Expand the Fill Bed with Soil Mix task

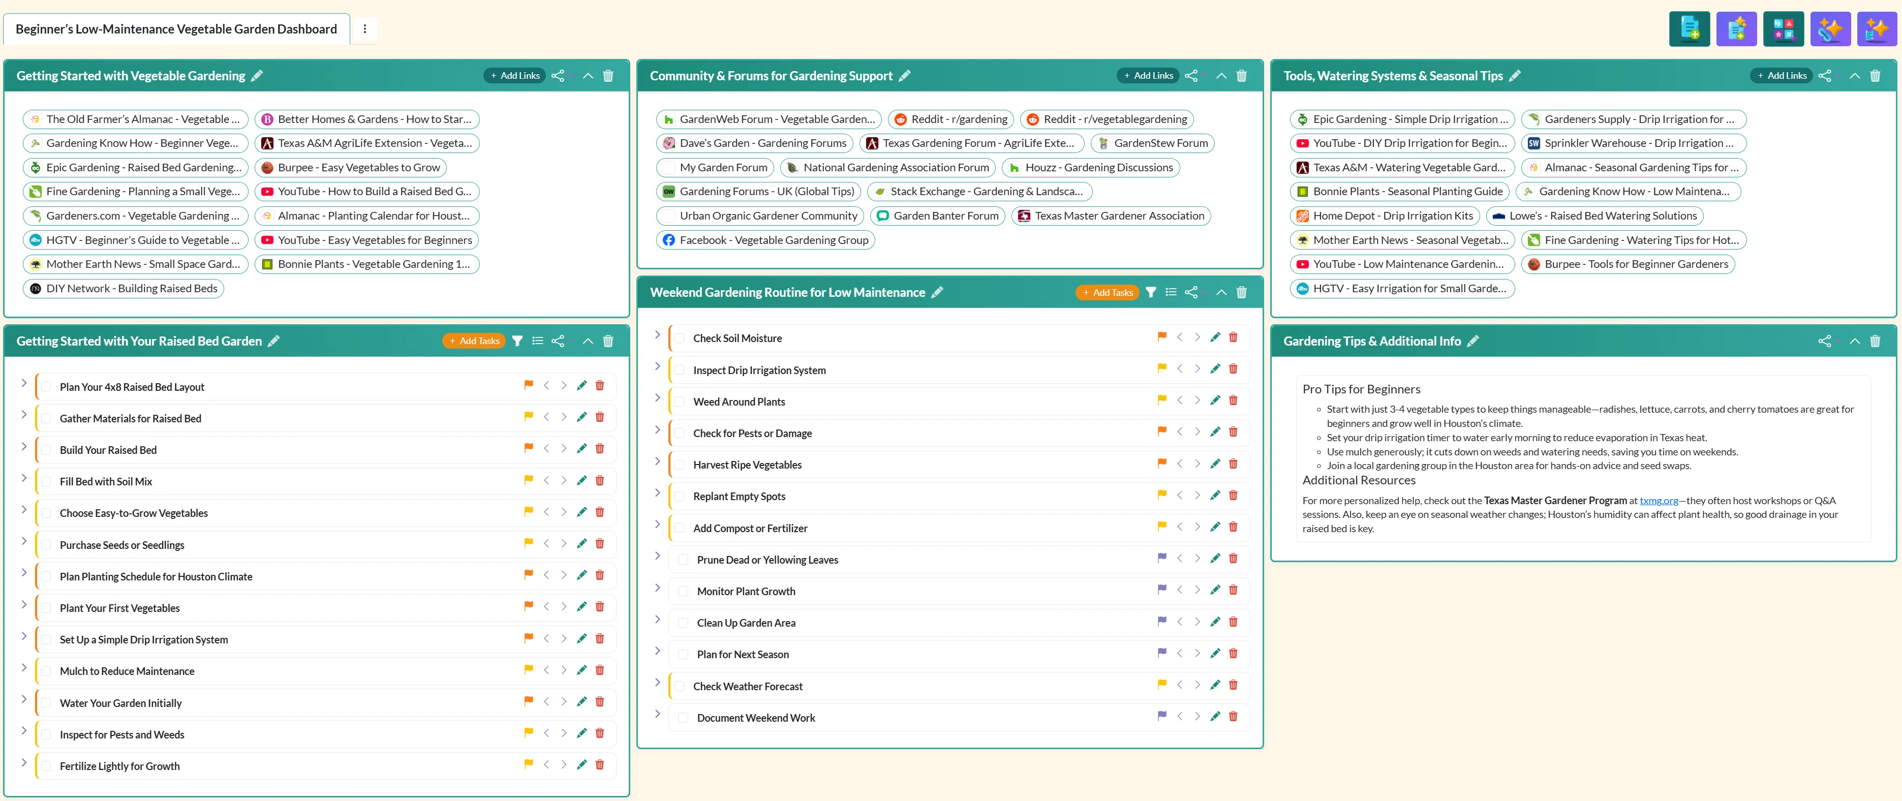tap(23, 478)
